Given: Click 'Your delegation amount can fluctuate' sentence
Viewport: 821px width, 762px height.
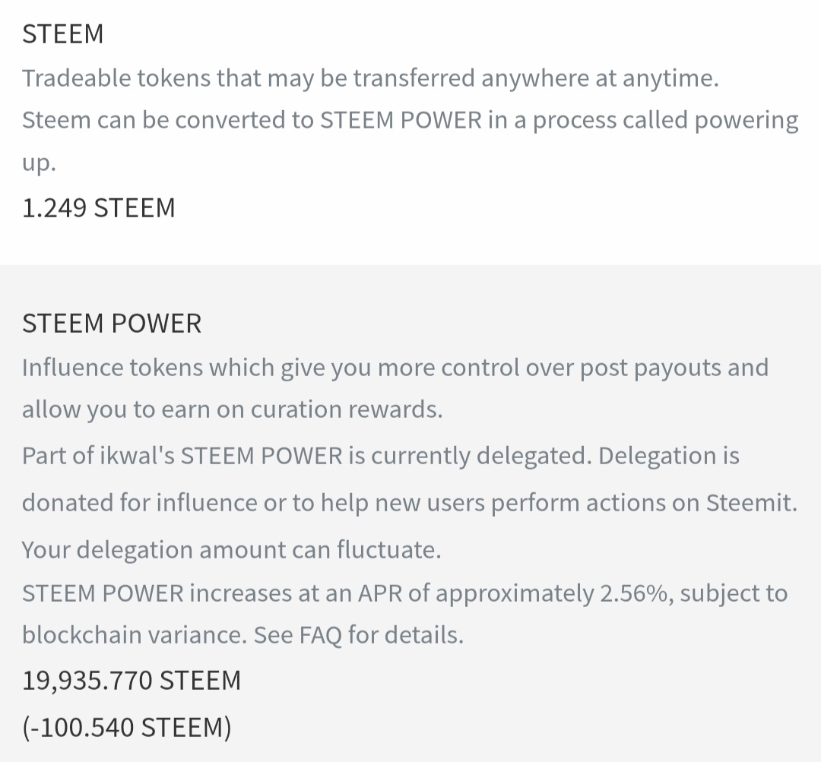Looking at the screenshot, I should click(x=231, y=550).
